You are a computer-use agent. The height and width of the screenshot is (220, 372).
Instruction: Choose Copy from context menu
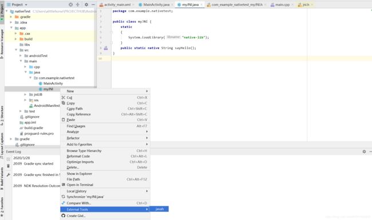pyautogui.click(x=105, y=103)
